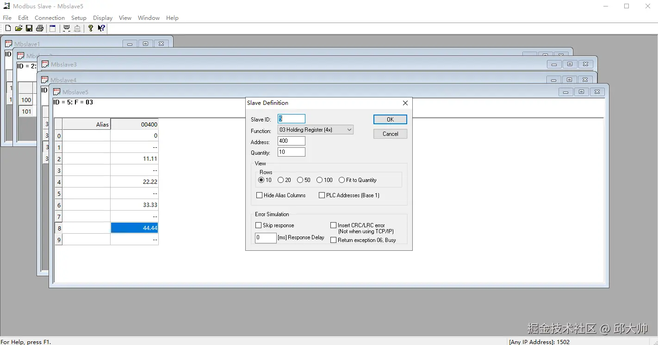
Task: Minimize the Mbslave3 child window
Action: [x=554, y=64]
